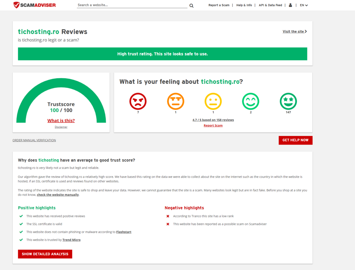Click Order Manual Verification link
The image size is (355, 270).
pyautogui.click(x=34, y=140)
